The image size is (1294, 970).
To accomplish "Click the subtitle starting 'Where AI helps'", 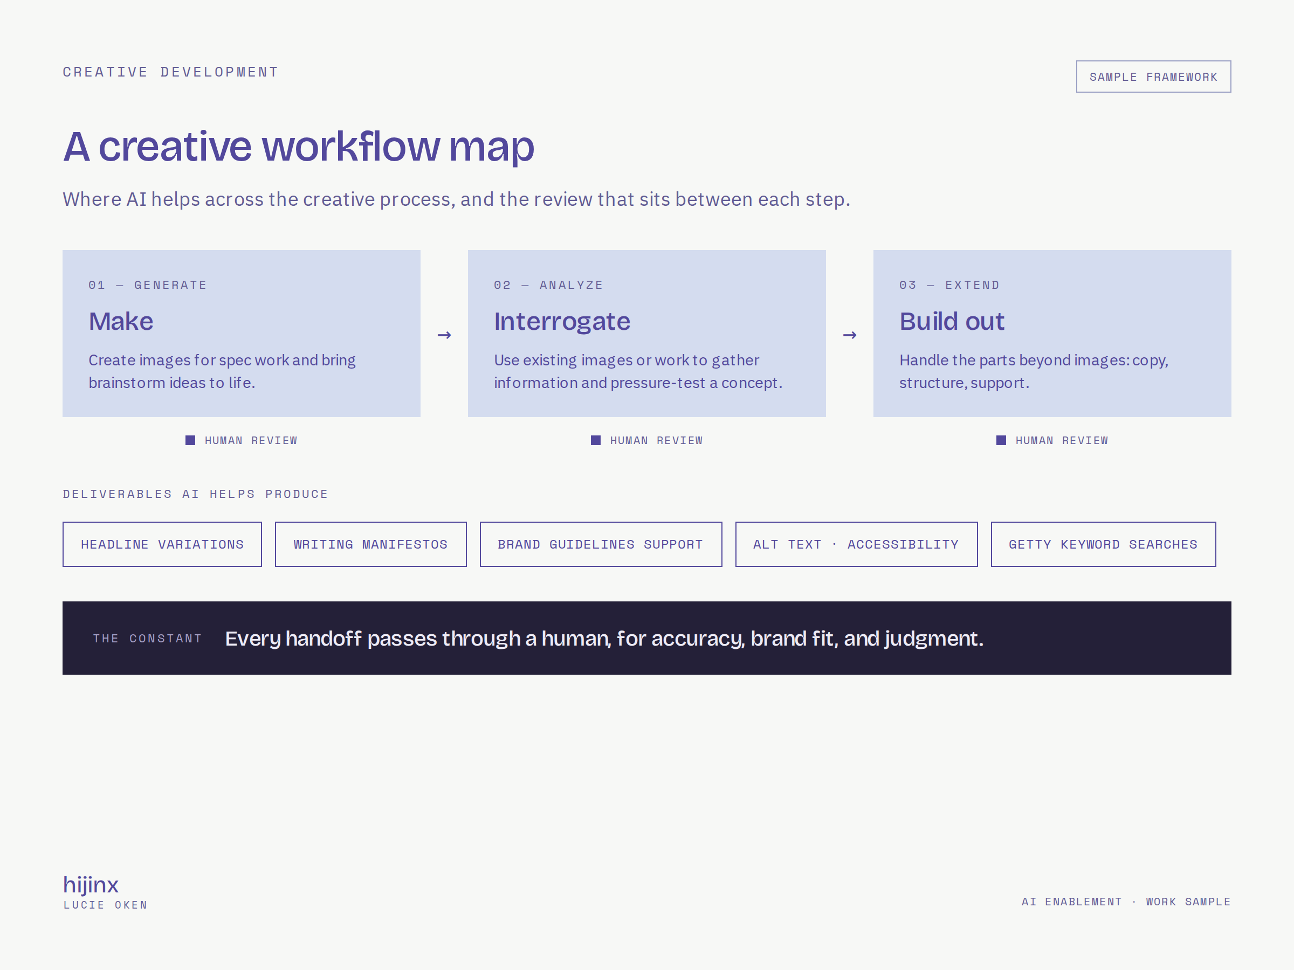I will click(456, 199).
